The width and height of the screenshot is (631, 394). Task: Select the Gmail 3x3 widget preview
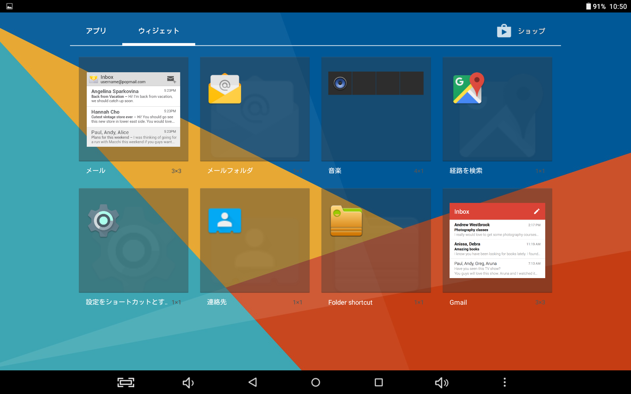pos(497,240)
